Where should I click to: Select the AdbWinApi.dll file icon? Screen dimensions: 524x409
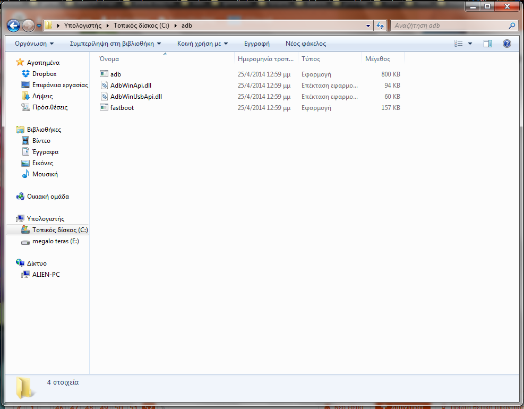tap(104, 86)
